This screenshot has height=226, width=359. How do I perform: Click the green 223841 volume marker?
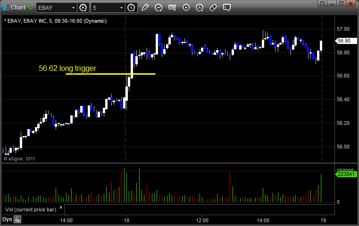click(346, 174)
